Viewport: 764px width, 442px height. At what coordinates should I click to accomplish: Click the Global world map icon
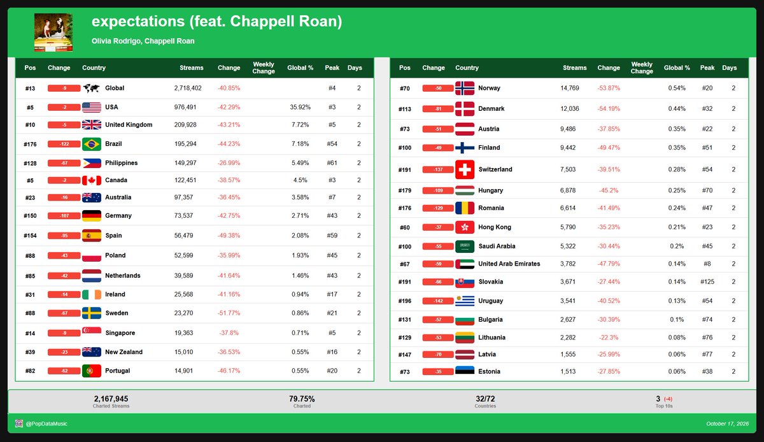tap(92, 89)
